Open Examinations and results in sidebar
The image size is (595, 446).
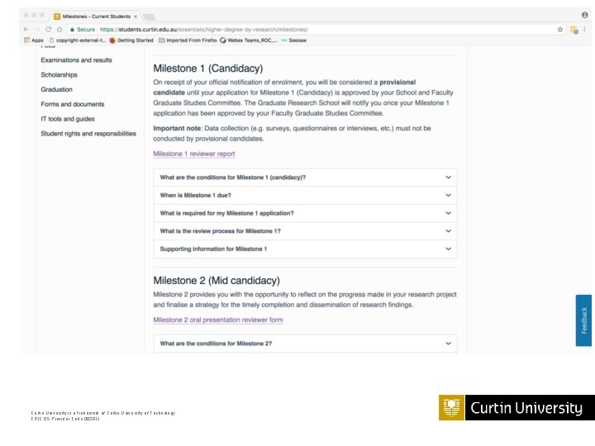76,60
